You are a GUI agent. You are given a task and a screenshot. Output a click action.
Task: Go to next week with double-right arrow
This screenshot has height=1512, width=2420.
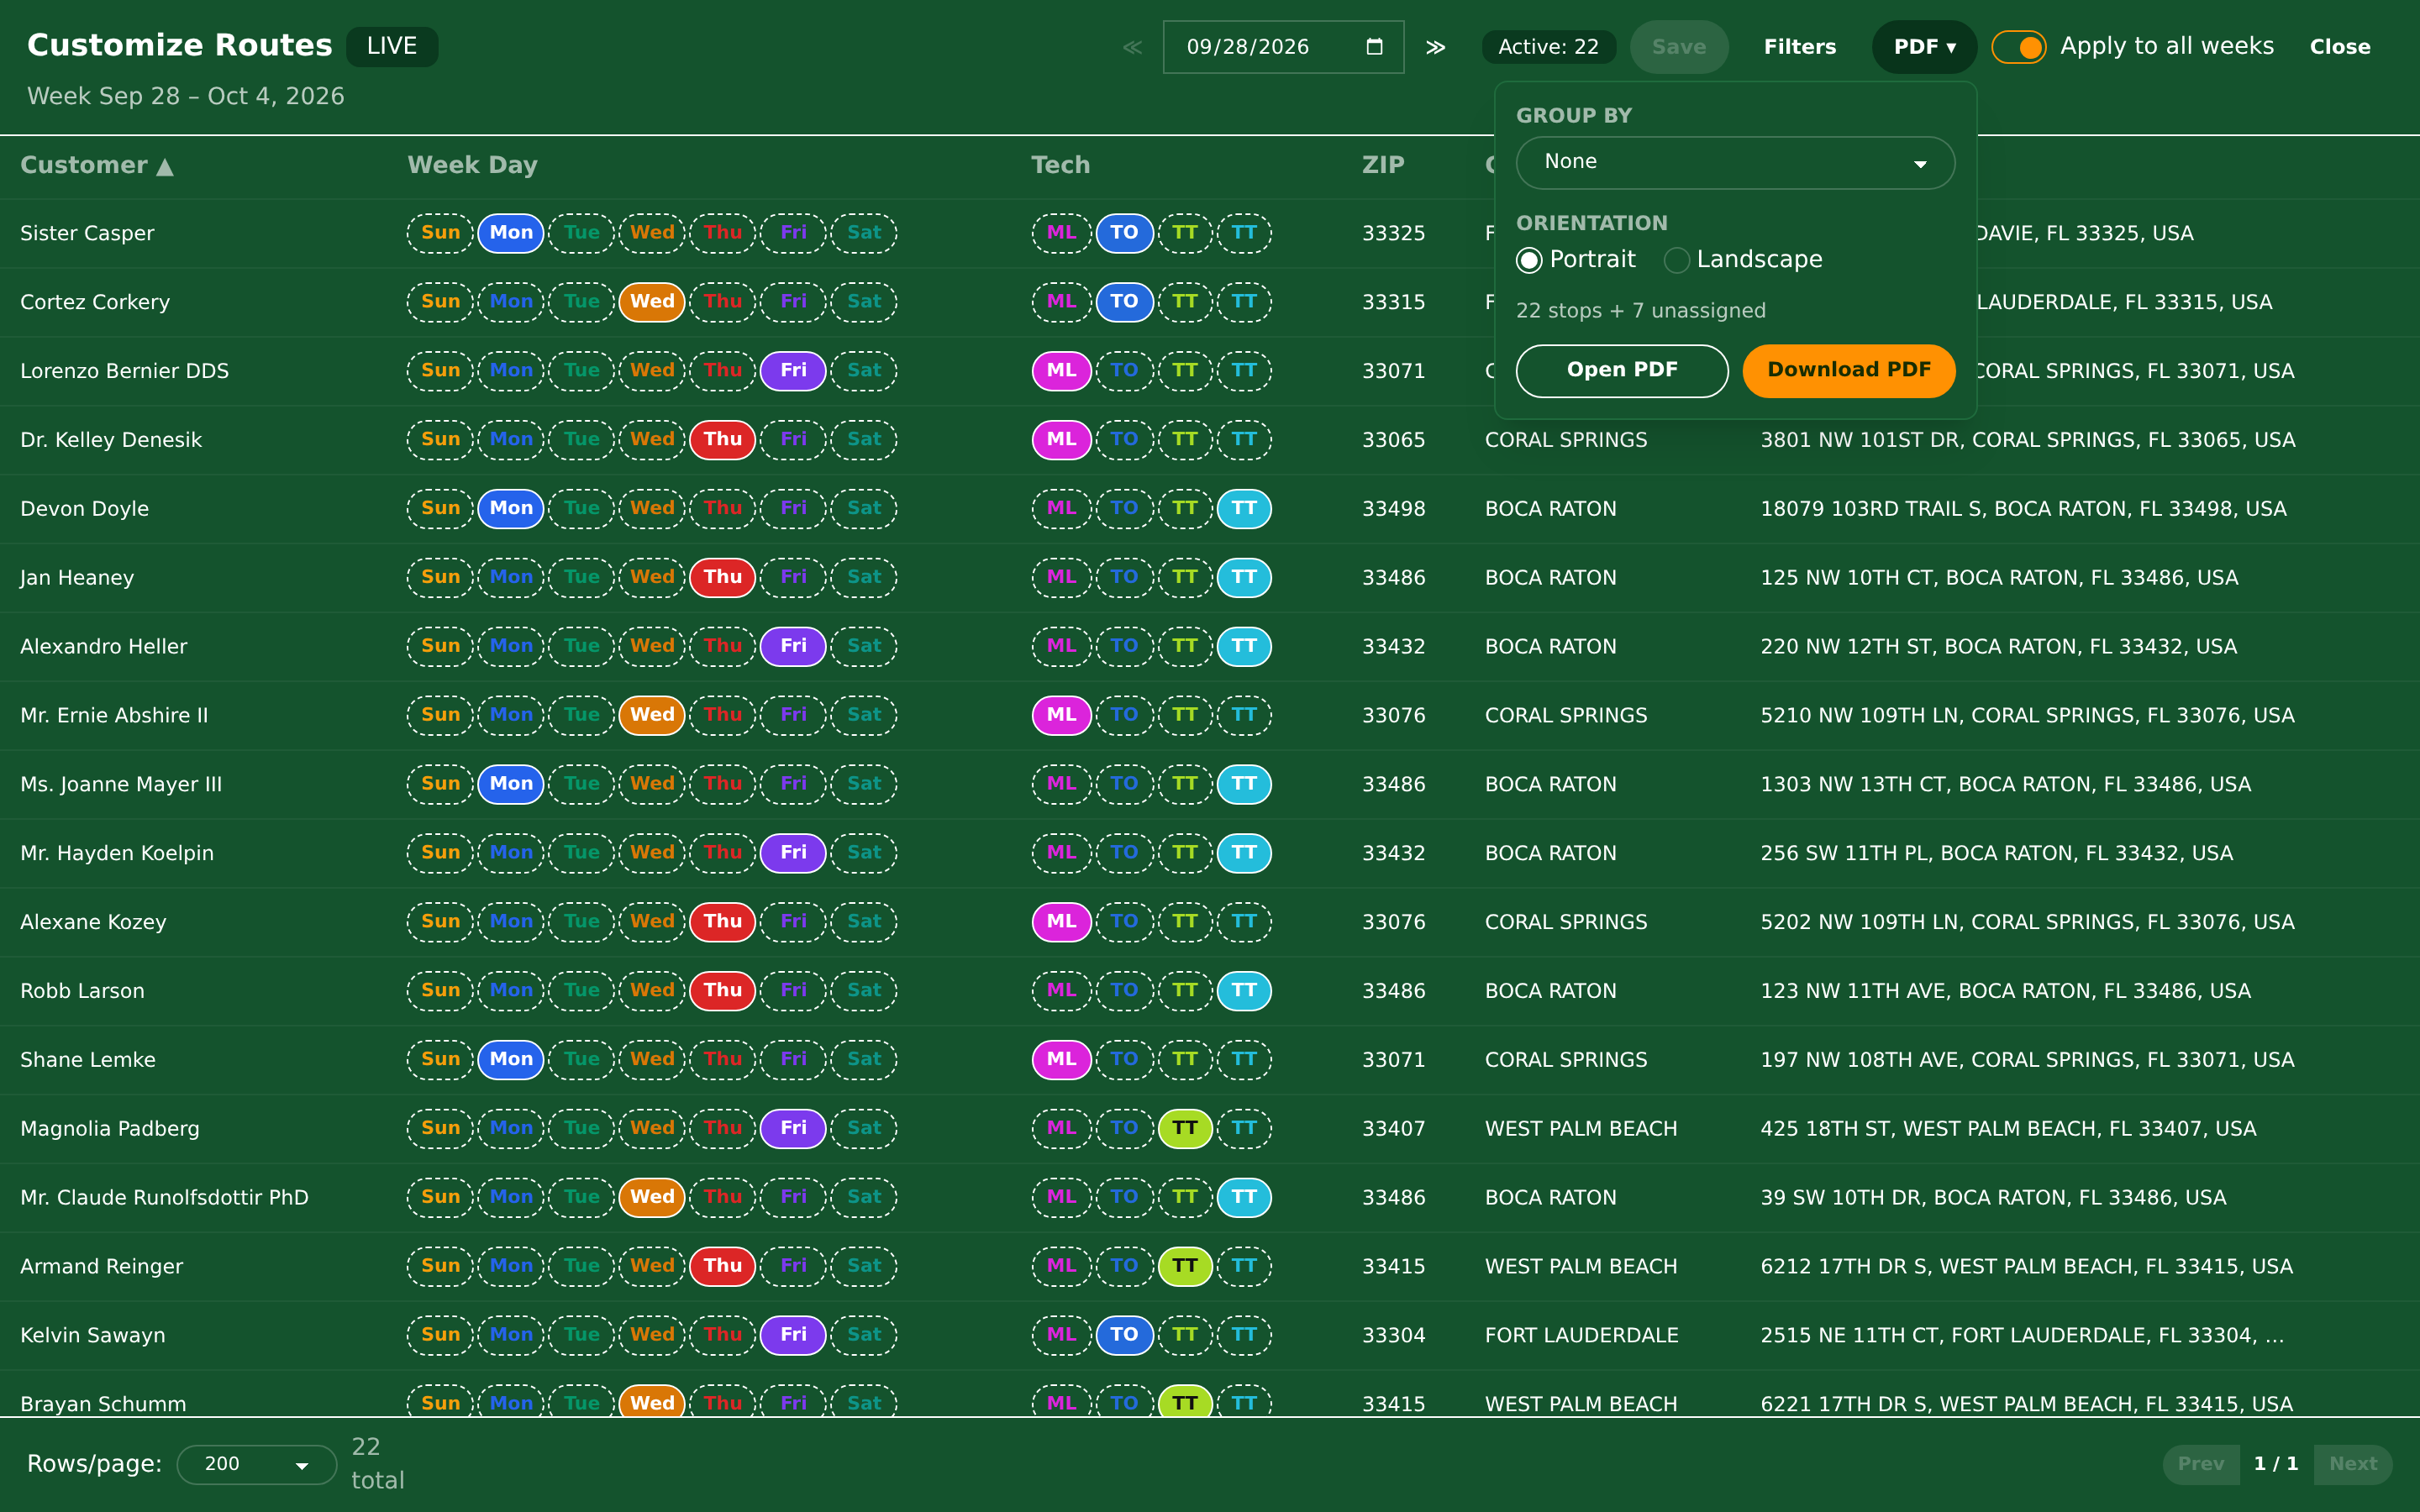coord(1436,47)
